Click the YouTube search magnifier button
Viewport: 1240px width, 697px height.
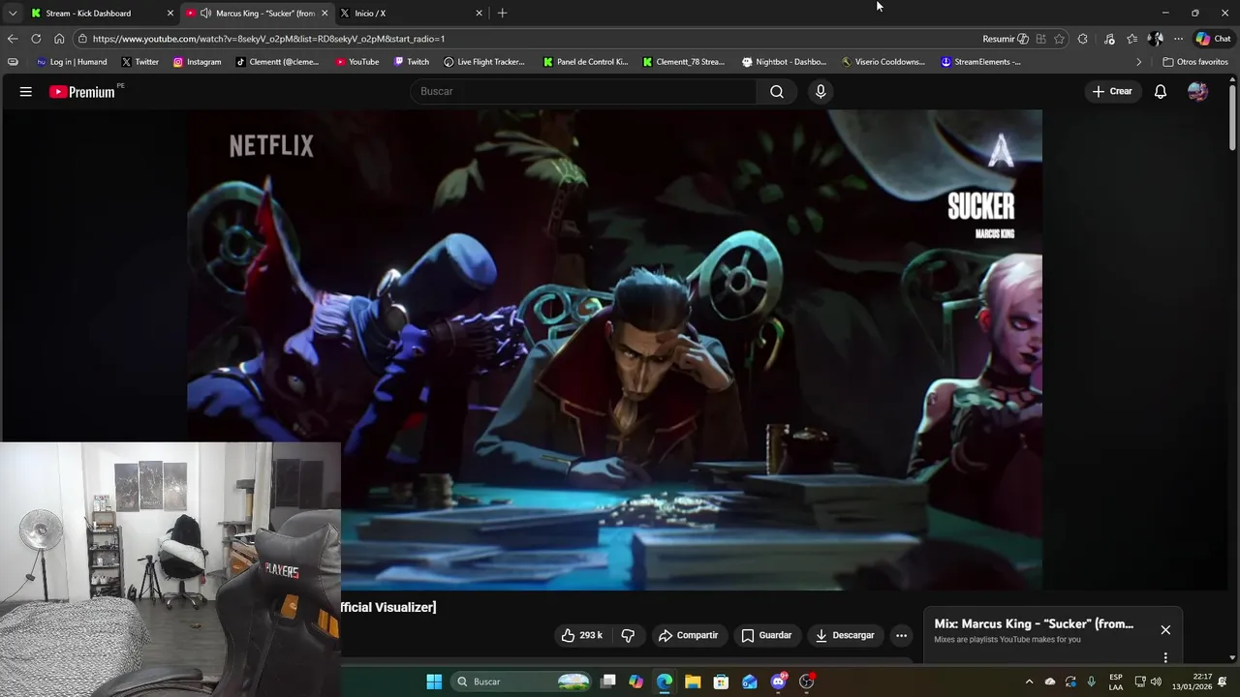(777, 92)
